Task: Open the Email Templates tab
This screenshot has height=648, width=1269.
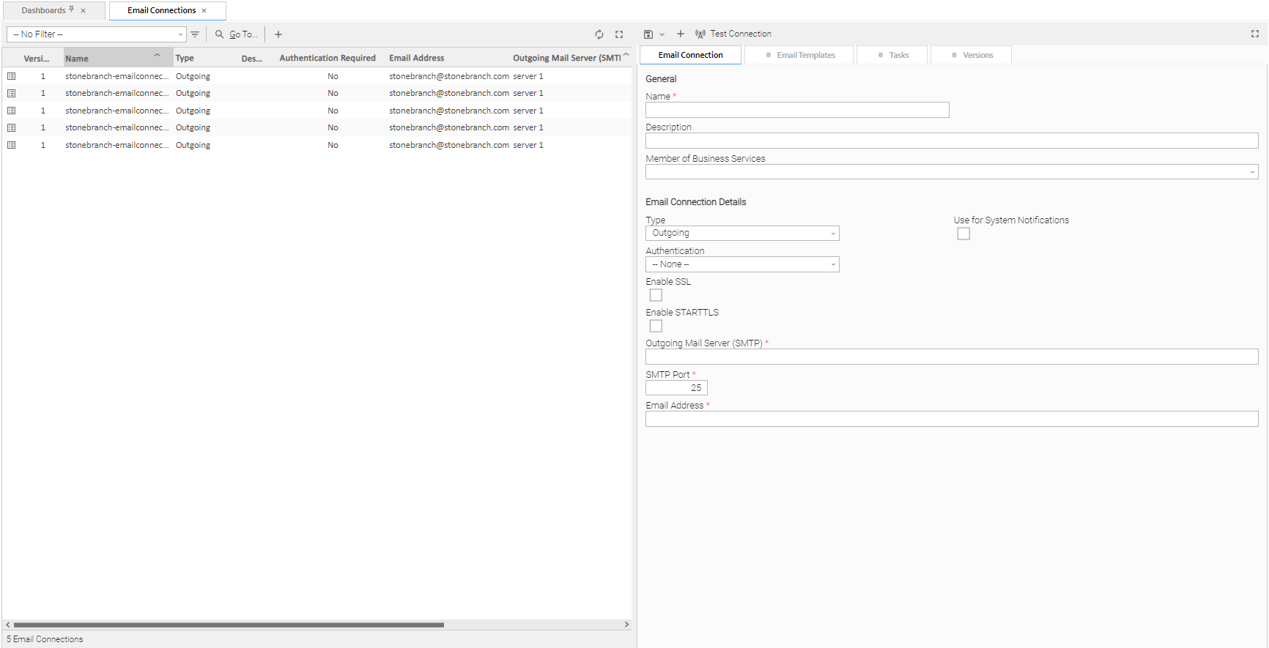Action: pos(805,55)
